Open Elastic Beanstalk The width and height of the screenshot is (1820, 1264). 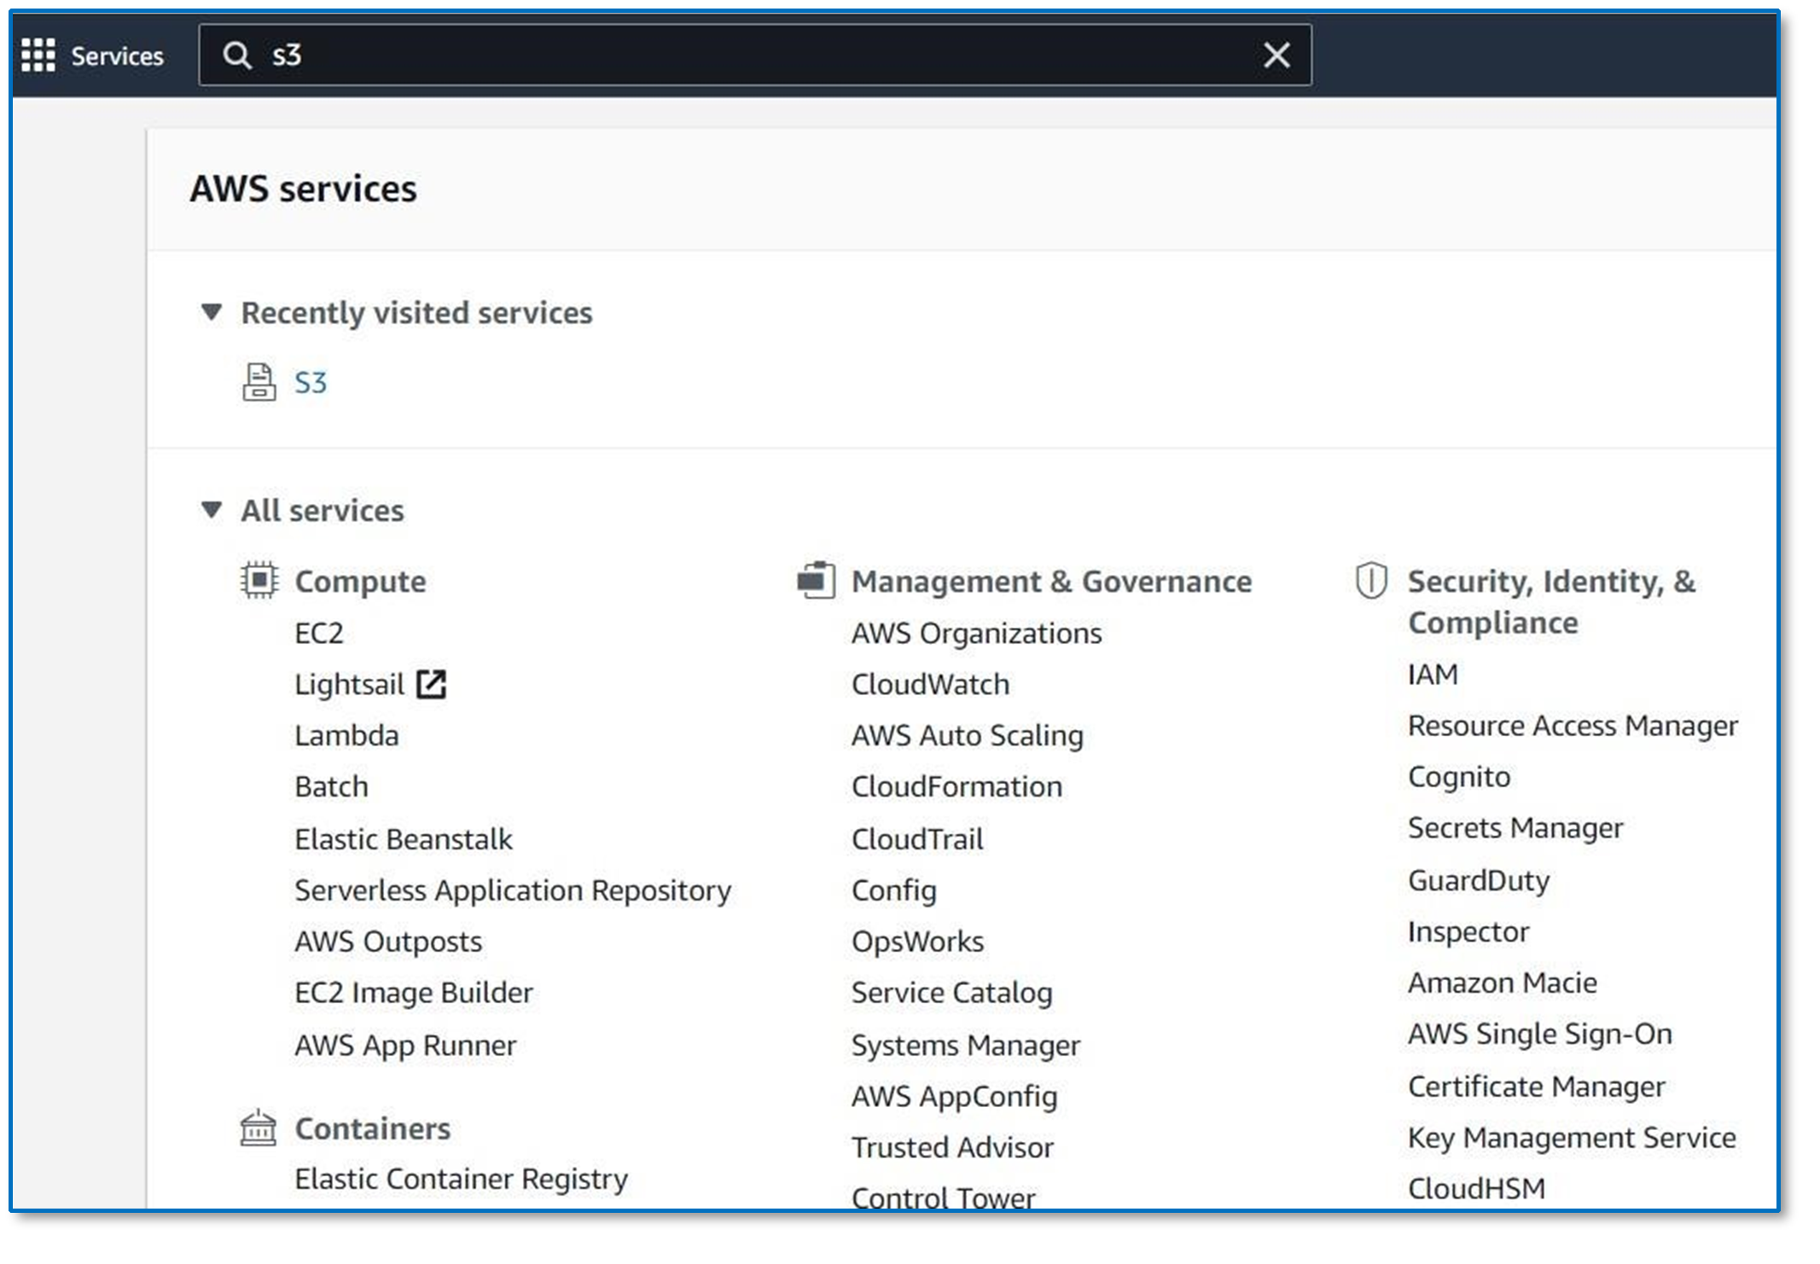point(404,839)
